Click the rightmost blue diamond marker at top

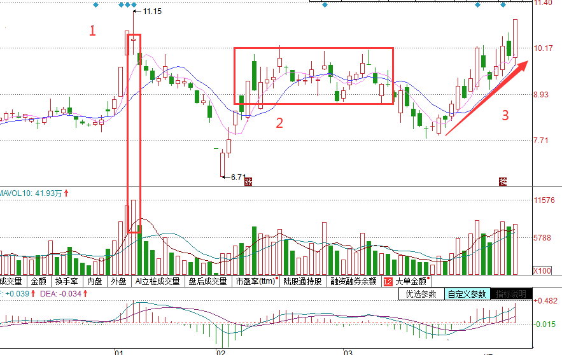(503, 5)
